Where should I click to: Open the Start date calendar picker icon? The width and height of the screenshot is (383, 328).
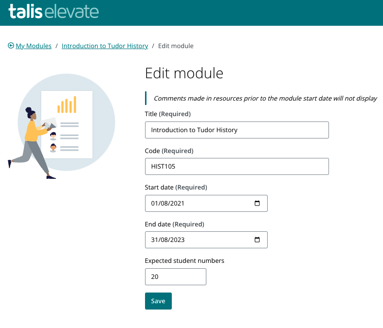tap(257, 203)
